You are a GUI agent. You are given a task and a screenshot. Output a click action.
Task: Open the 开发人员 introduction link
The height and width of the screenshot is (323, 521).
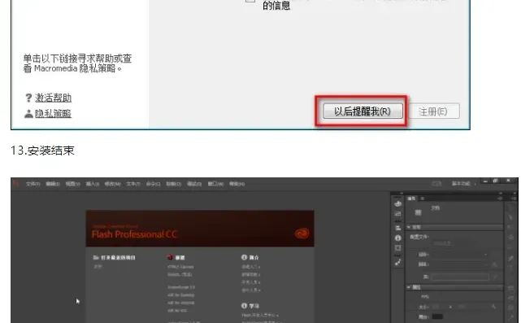click(x=251, y=282)
